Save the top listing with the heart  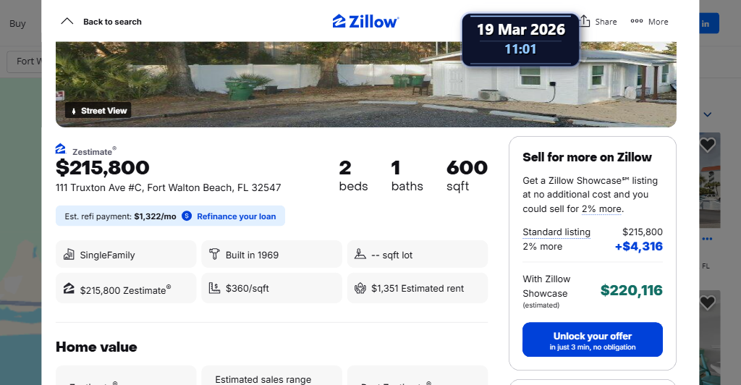pyautogui.click(x=708, y=145)
